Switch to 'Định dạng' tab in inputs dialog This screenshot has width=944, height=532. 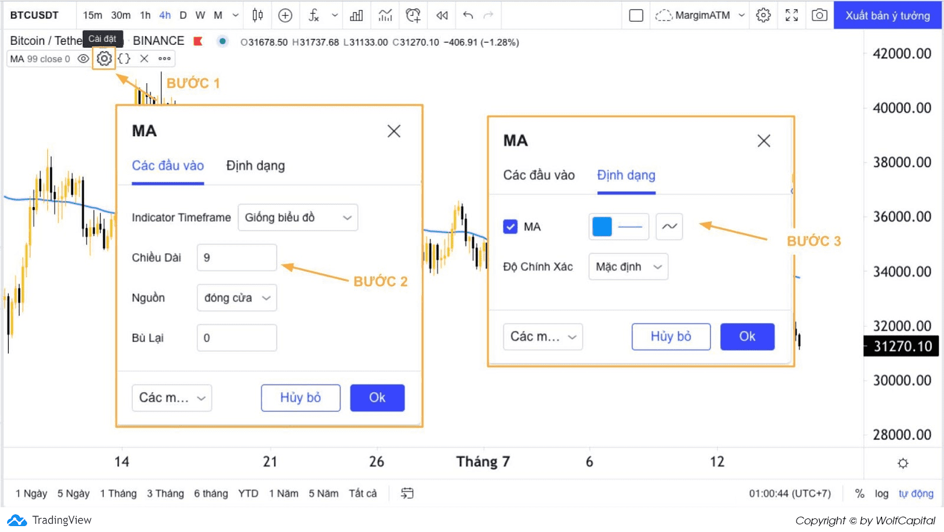tap(255, 166)
